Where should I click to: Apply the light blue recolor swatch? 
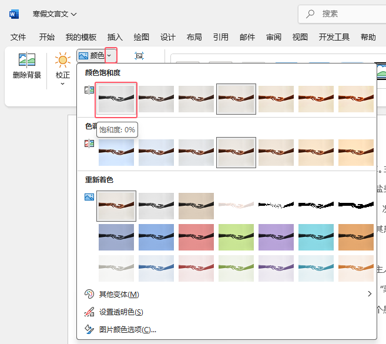[x=156, y=268]
